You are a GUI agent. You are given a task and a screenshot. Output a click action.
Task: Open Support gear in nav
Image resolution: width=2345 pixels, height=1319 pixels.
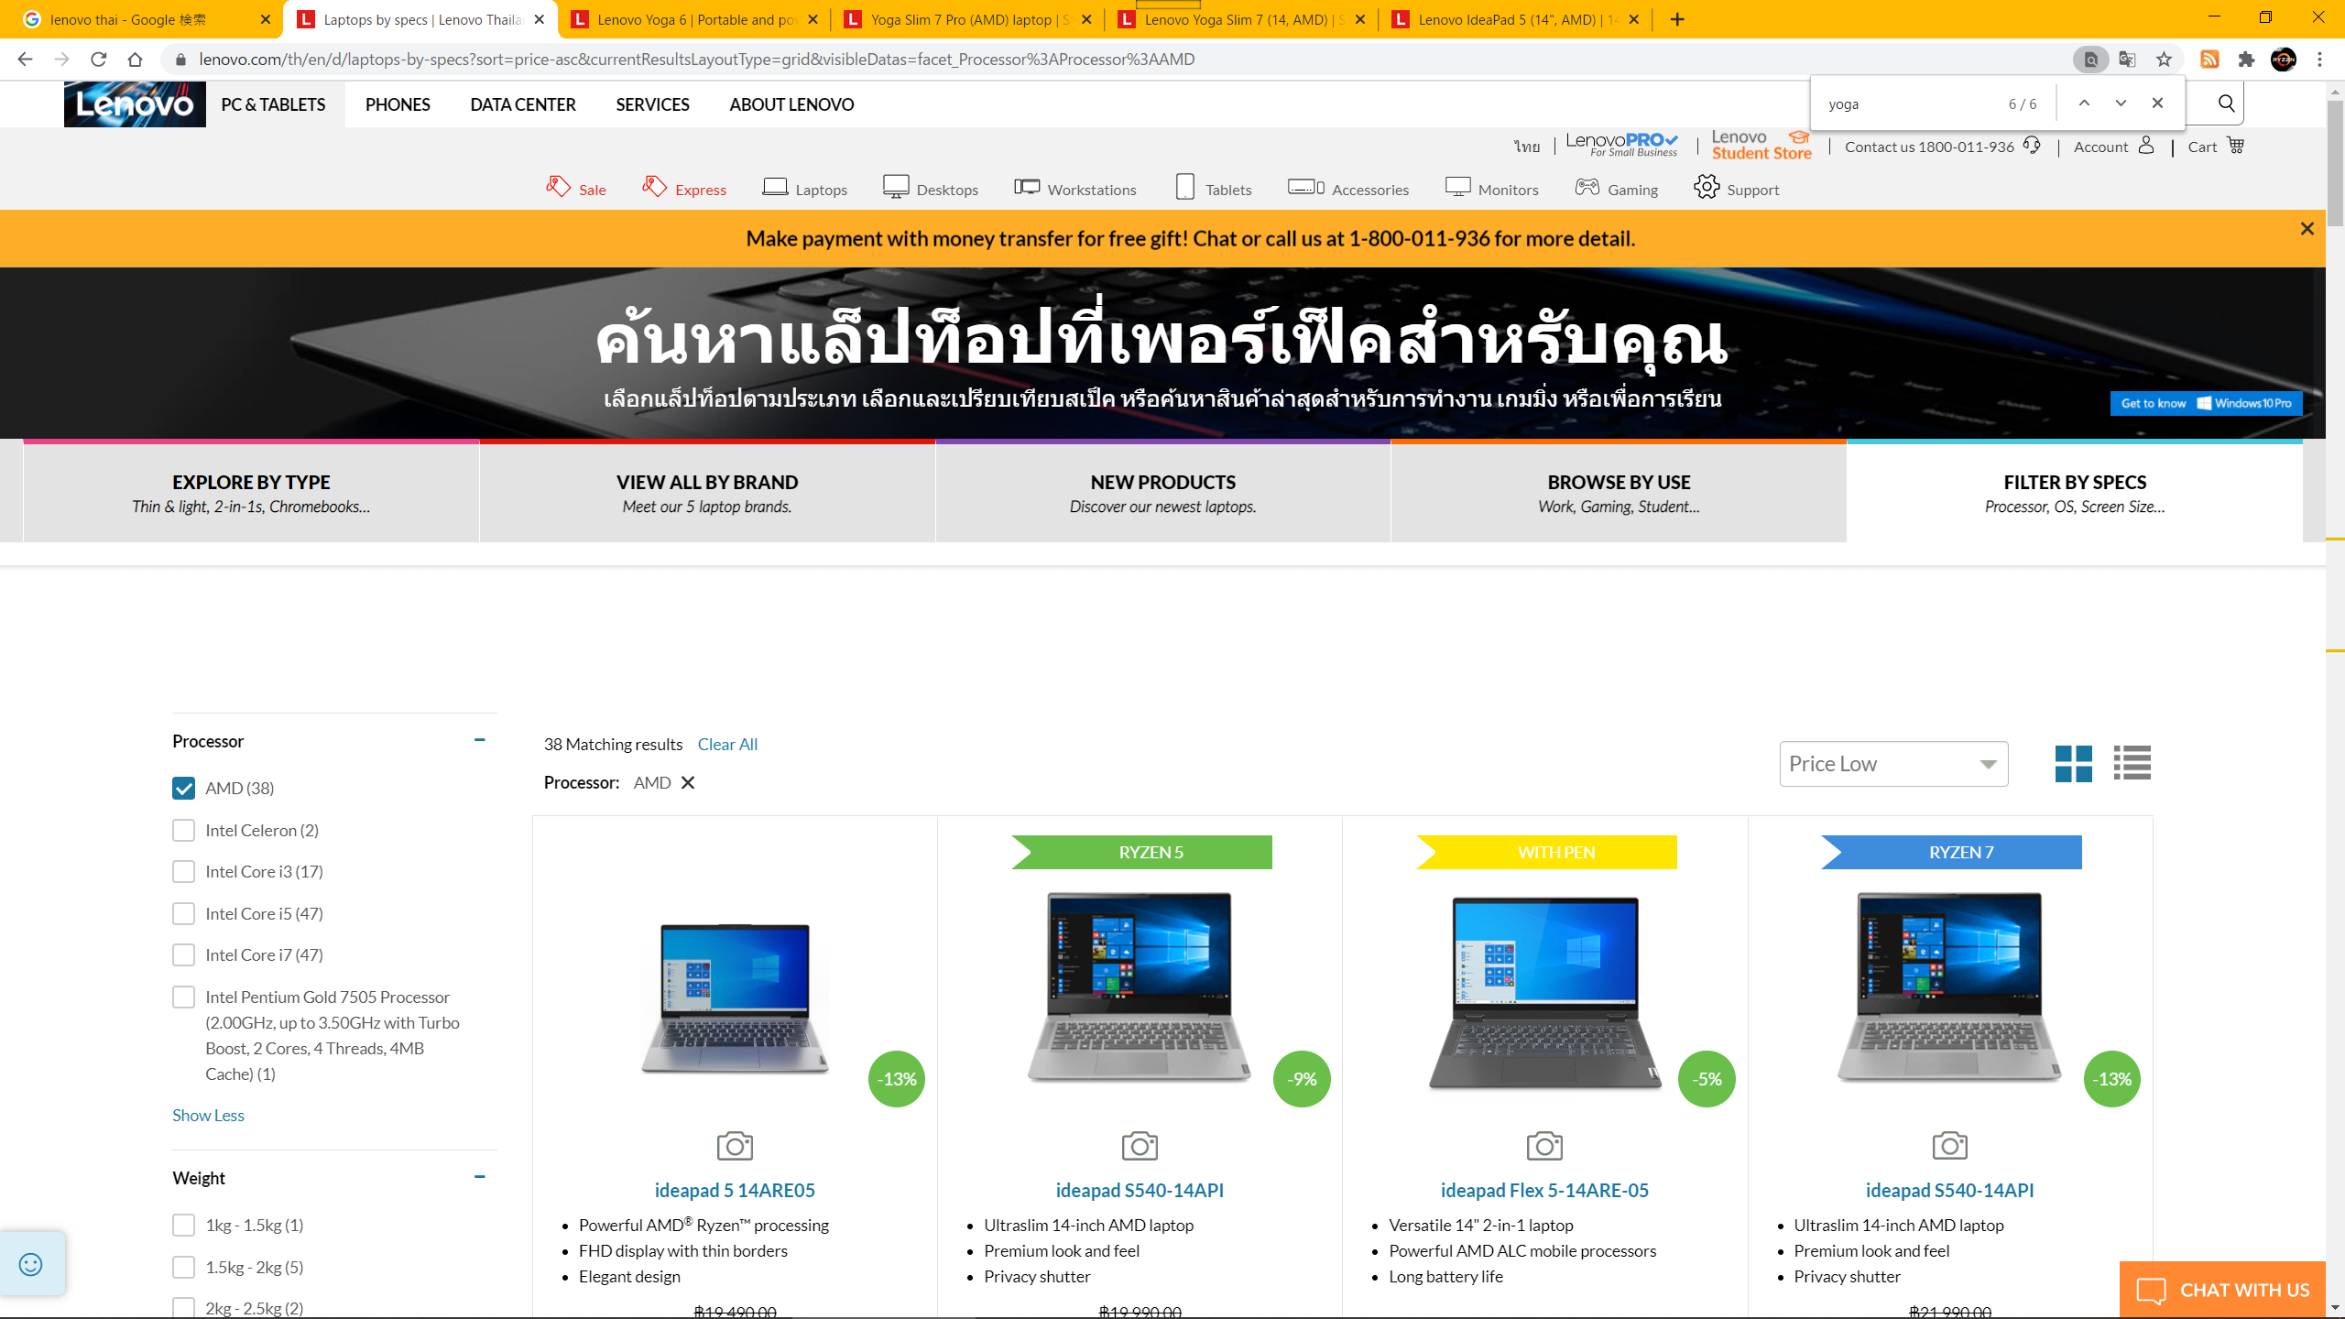1736,189
